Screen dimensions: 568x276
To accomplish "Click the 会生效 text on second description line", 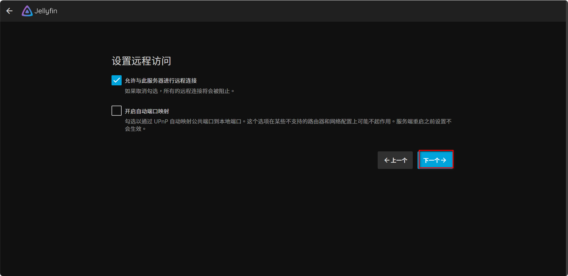I will [x=133, y=129].
